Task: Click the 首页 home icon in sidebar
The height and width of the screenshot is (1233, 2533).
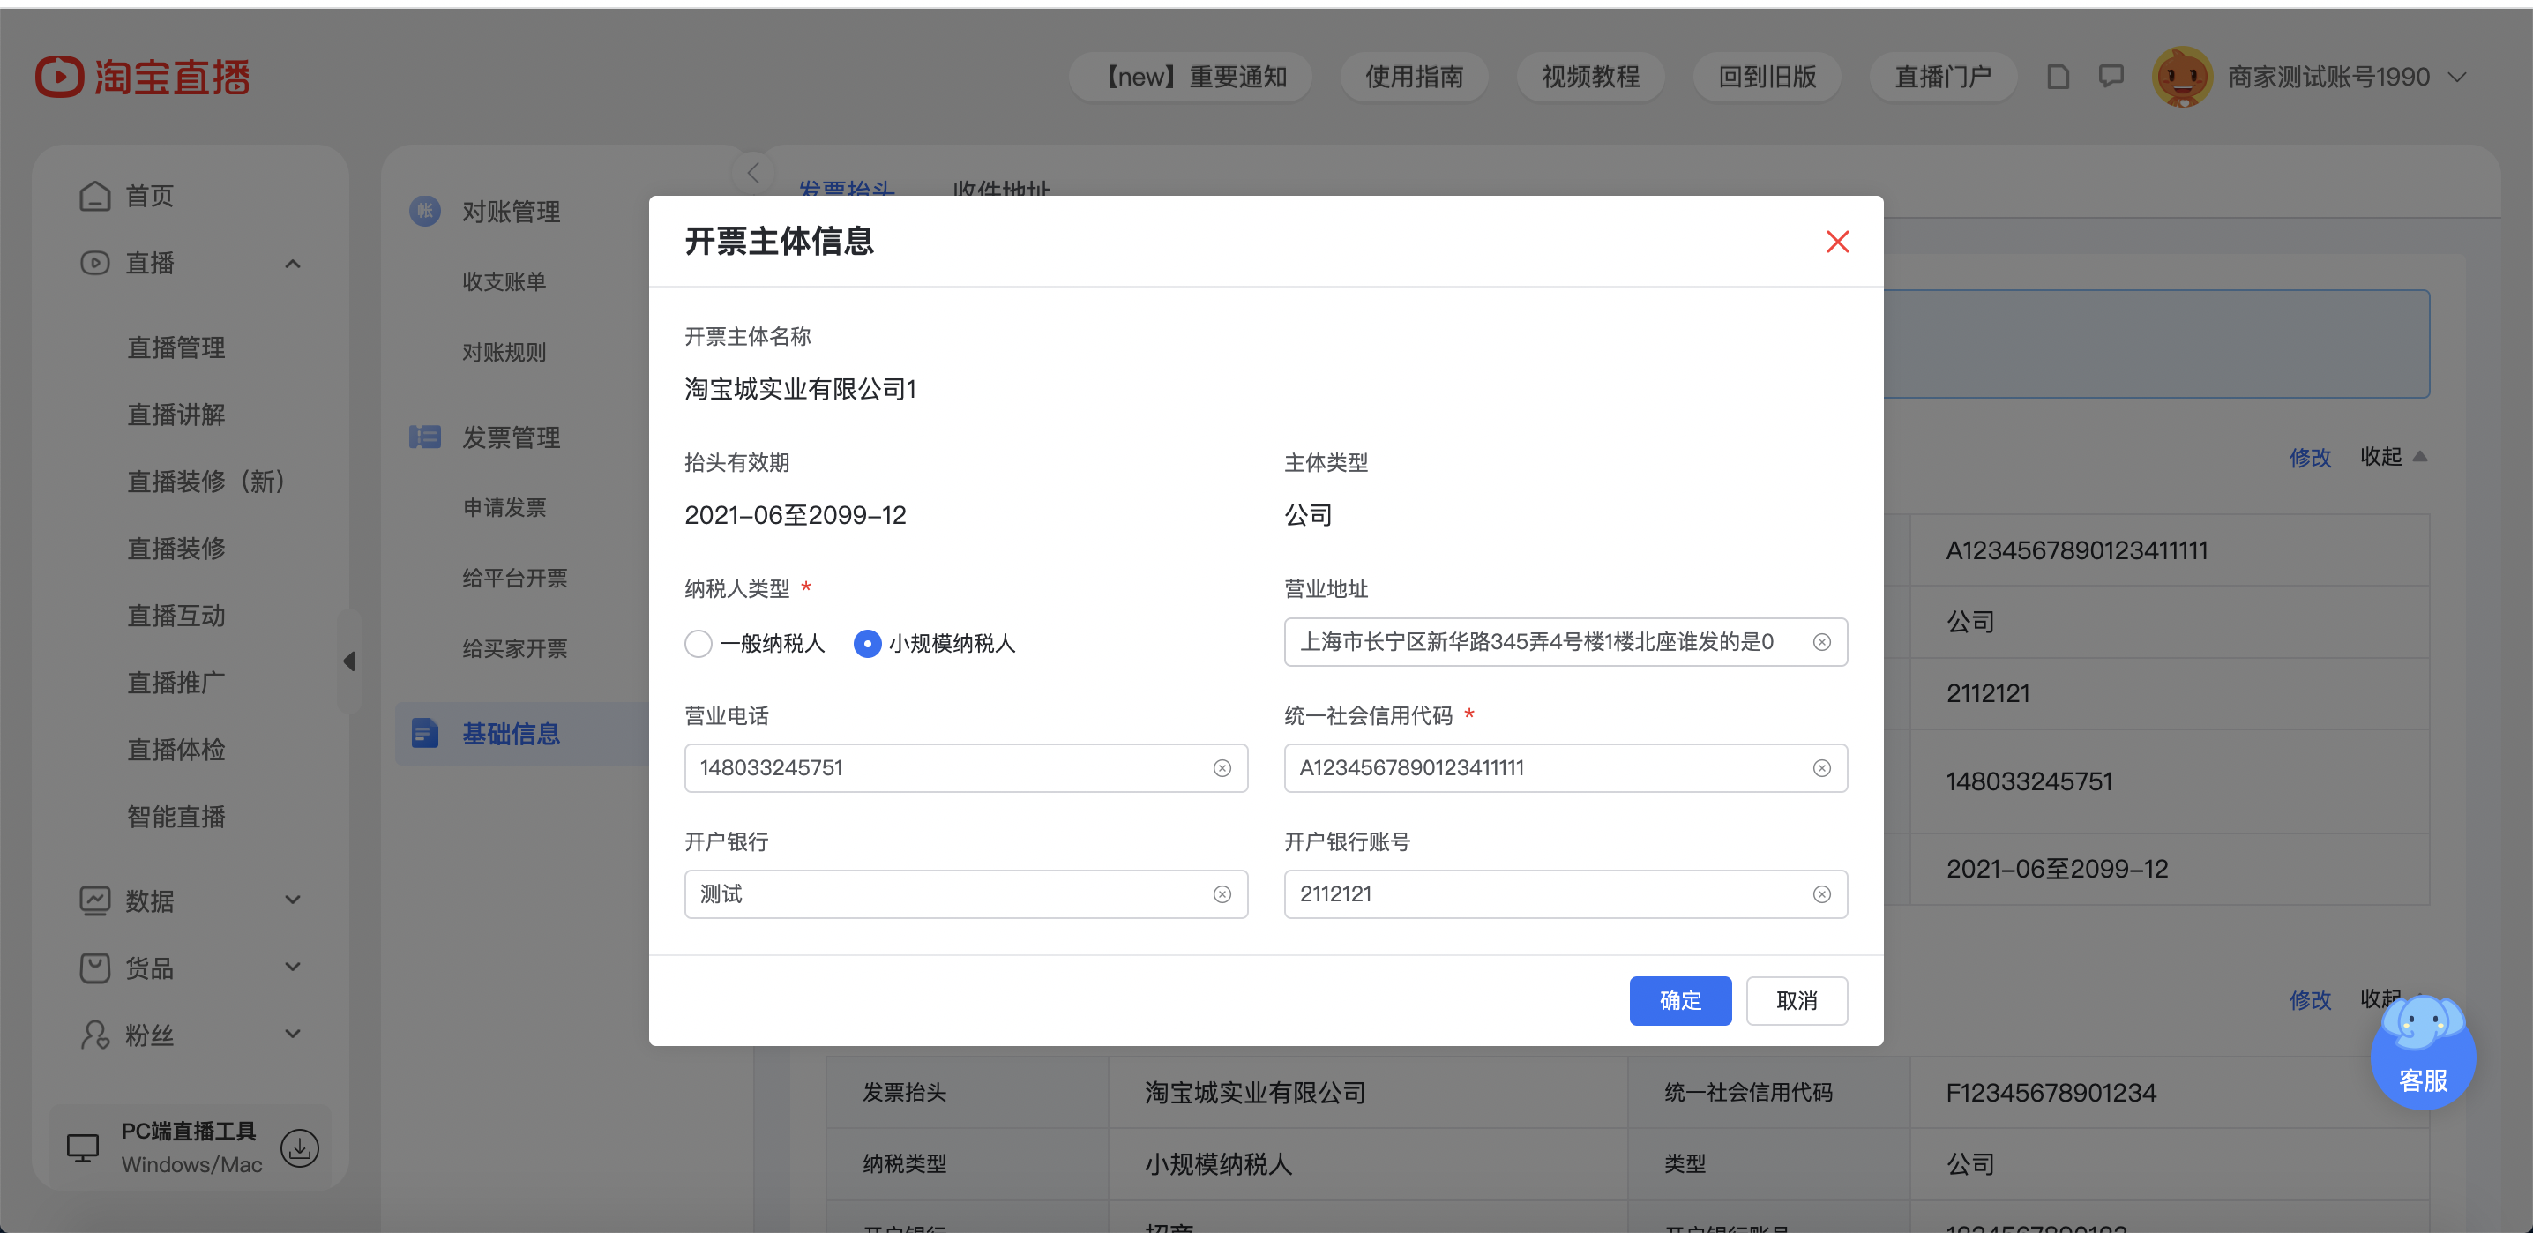Action: (94, 196)
